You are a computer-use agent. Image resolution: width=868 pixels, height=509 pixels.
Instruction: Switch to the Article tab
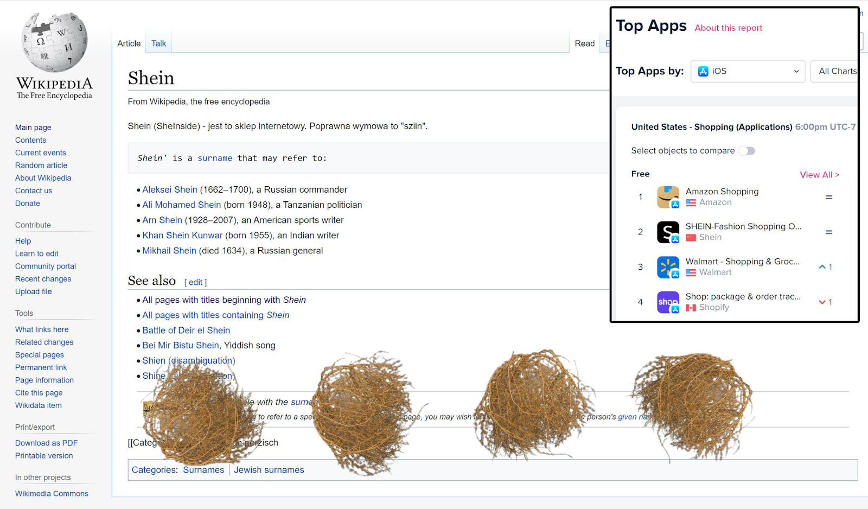pos(129,43)
